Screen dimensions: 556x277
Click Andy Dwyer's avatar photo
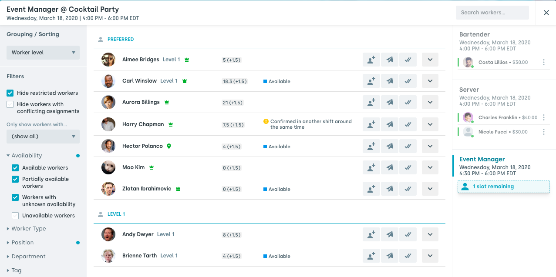coord(108,234)
